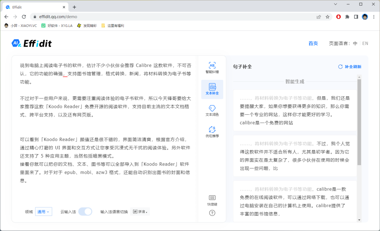Image resolution: width=380 pixels, height=231 pixels.
Task: Click 补全刷新 to refresh completions
Action: (350, 67)
